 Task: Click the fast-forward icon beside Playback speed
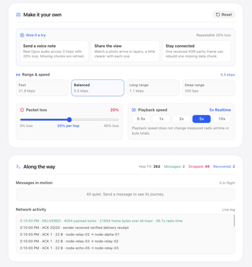(134, 110)
